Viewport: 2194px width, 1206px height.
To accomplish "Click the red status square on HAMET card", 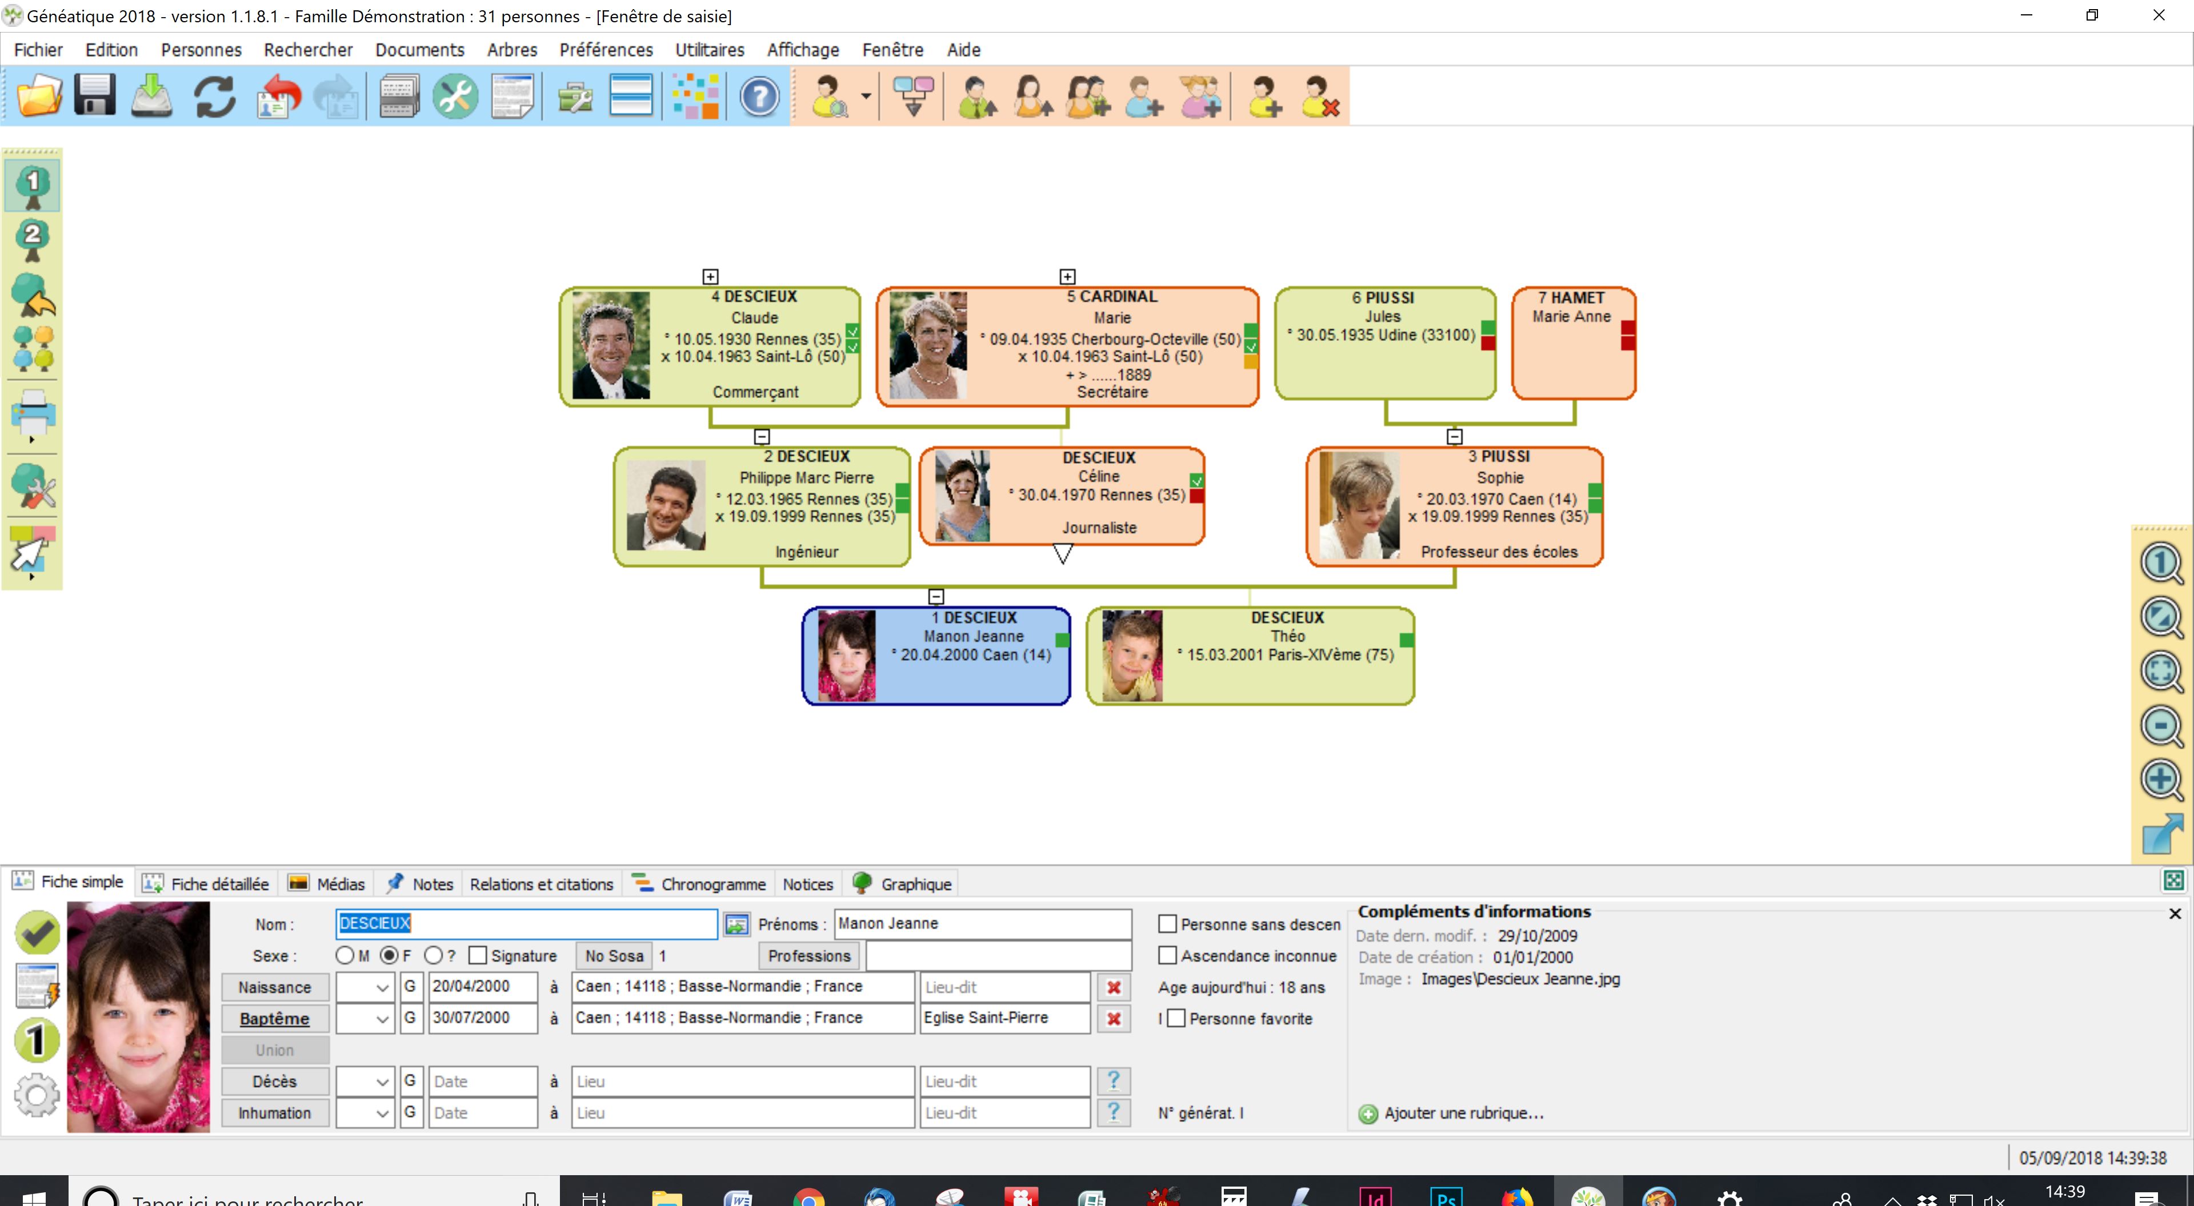I will (x=1628, y=328).
